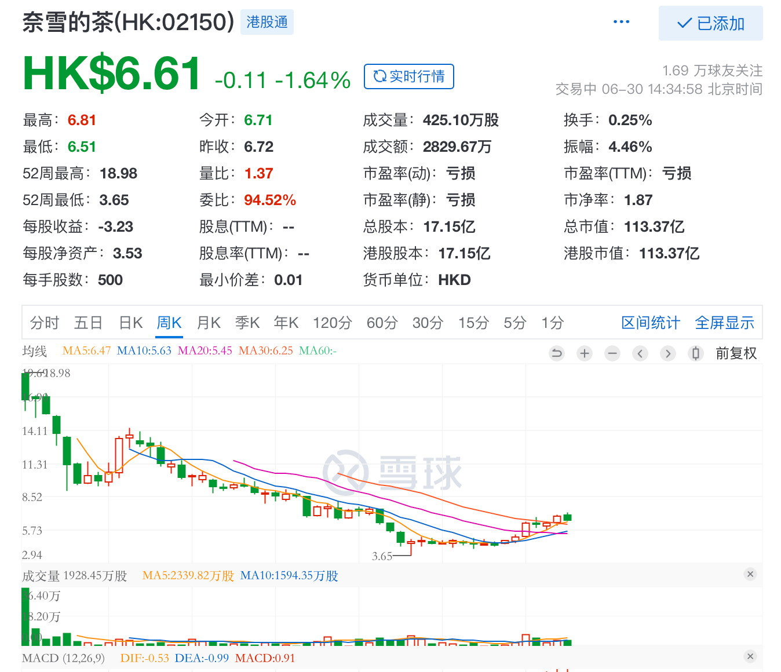Viewport: 781px width, 672px height.
Task: Open the three-dot more options menu
Action: [x=621, y=22]
